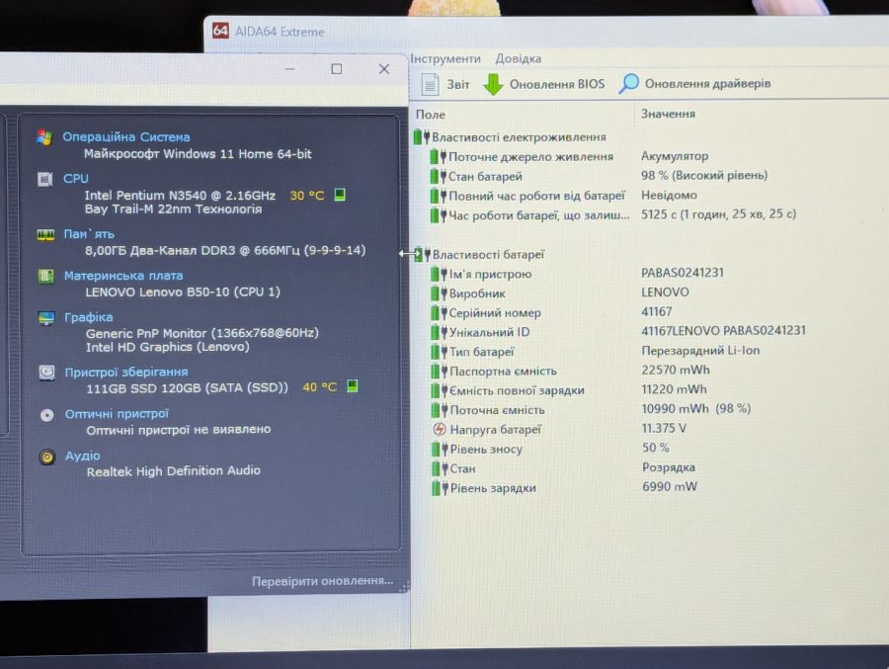Viewport: 889px width, 669px height.
Task: Minimize the front system info window
Action: (x=289, y=69)
